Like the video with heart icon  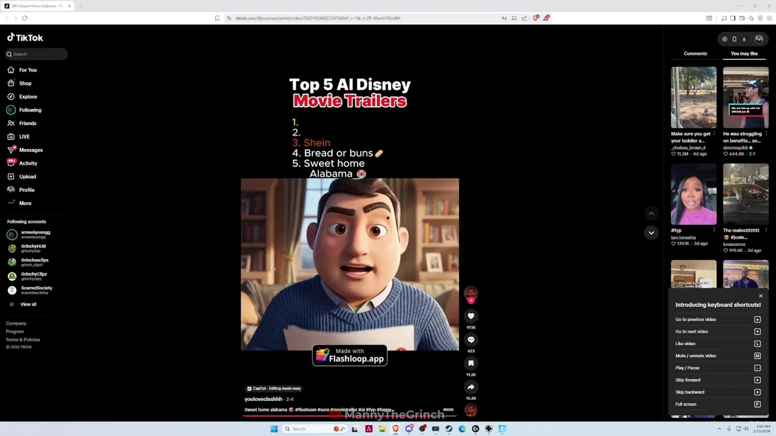tap(471, 316)
